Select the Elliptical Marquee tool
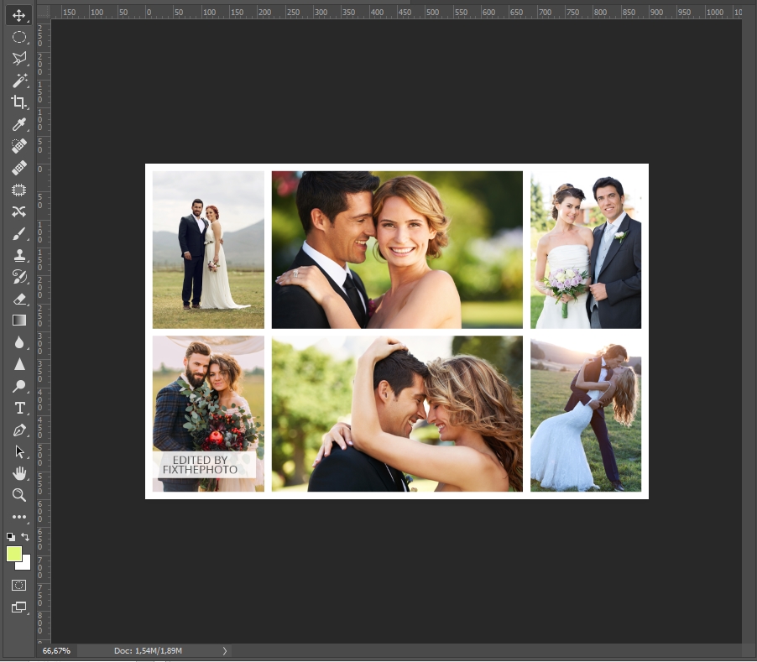 (18, 37)
